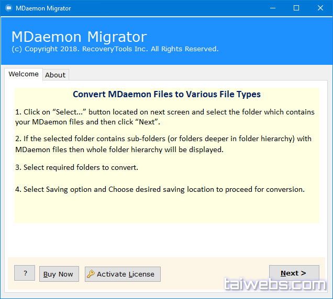Select the Welcome tab

pyautogui.click(x=24, y=74)
